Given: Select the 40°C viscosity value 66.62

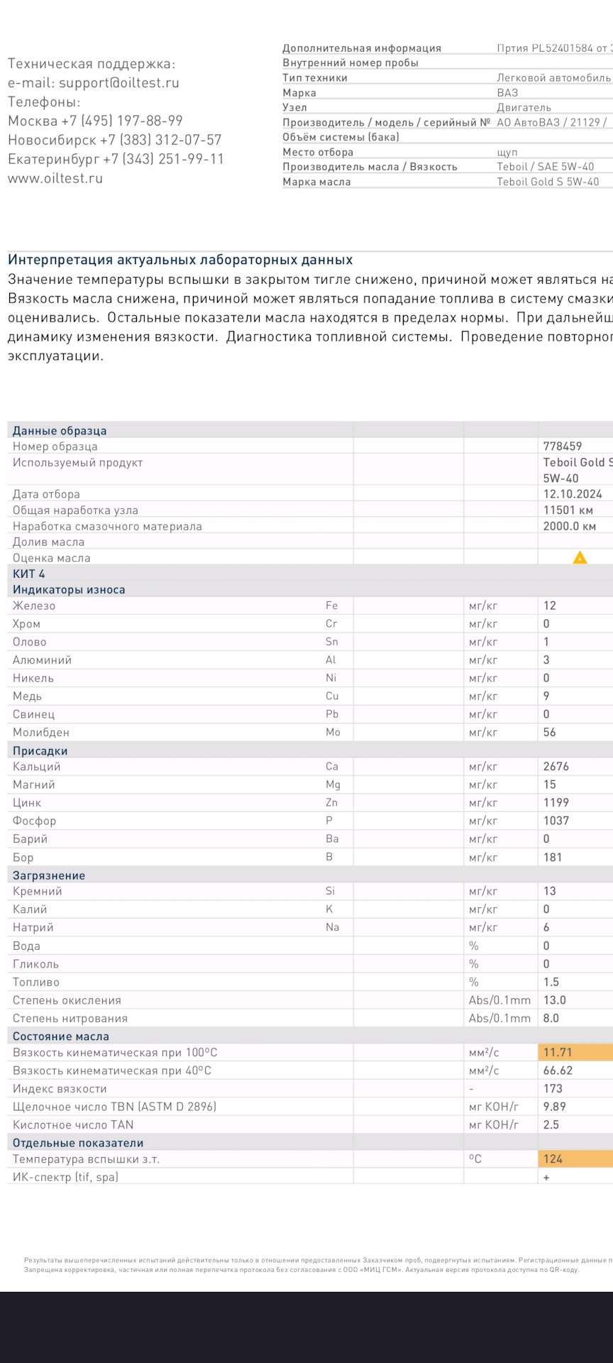Looking at the screenshot, I should click(x=558, y=1071).
